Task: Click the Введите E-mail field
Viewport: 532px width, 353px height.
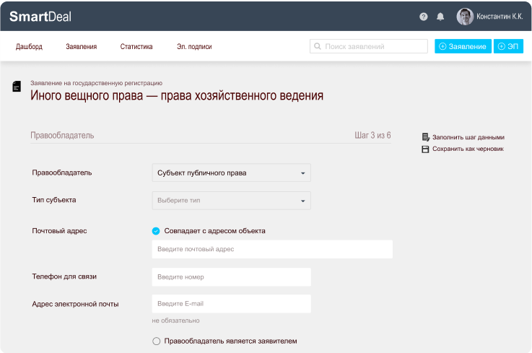Action: coord(232,304)
